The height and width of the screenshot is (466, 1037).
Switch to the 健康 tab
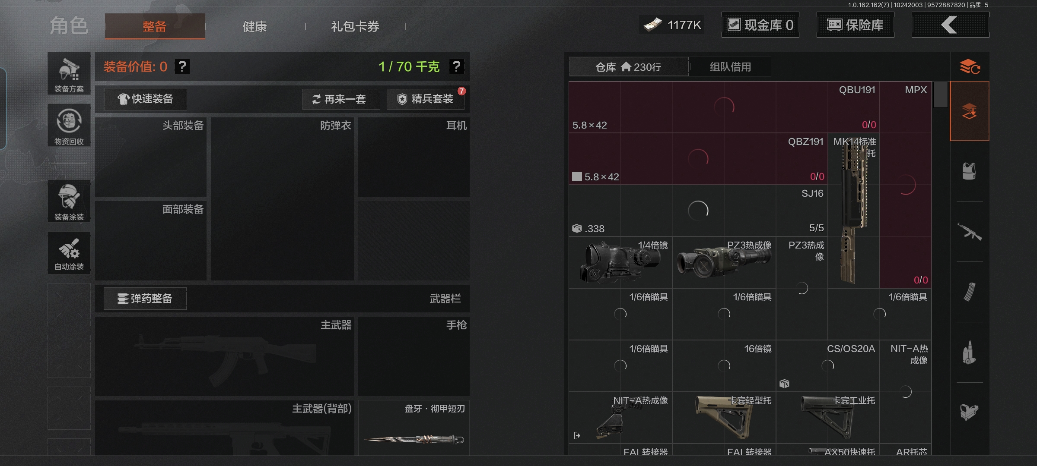[255, 27]
